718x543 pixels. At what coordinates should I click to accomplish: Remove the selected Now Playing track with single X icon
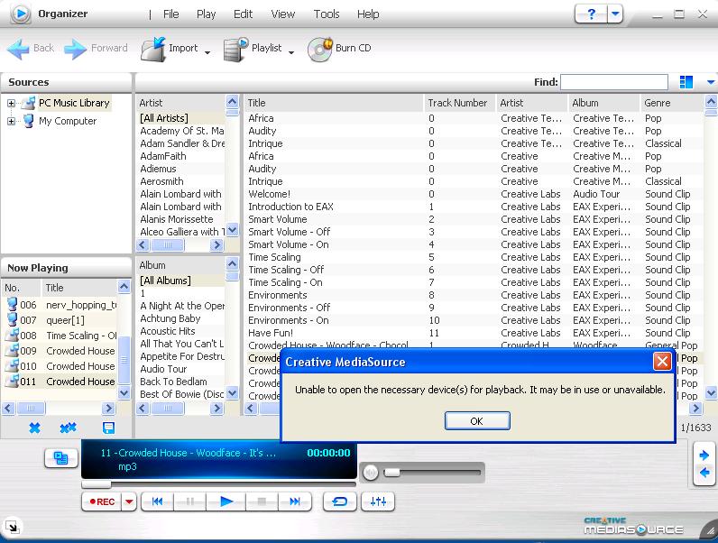point(34,428)
